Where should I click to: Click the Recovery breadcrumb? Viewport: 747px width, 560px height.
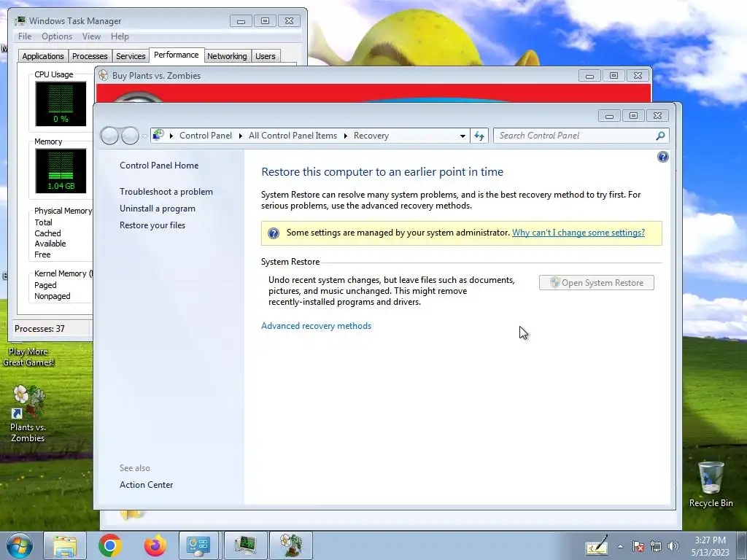[371, 136]
